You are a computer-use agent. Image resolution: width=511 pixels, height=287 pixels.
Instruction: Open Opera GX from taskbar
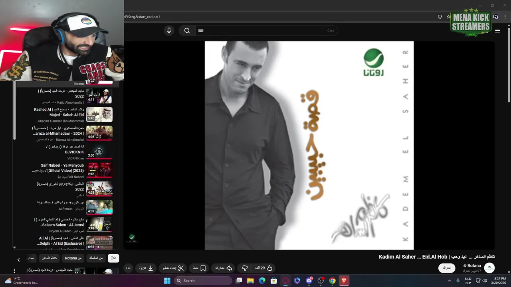(285, 281)
